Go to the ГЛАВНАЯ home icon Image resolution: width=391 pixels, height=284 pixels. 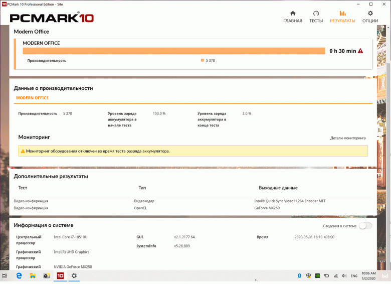click(x=293, y=13)
